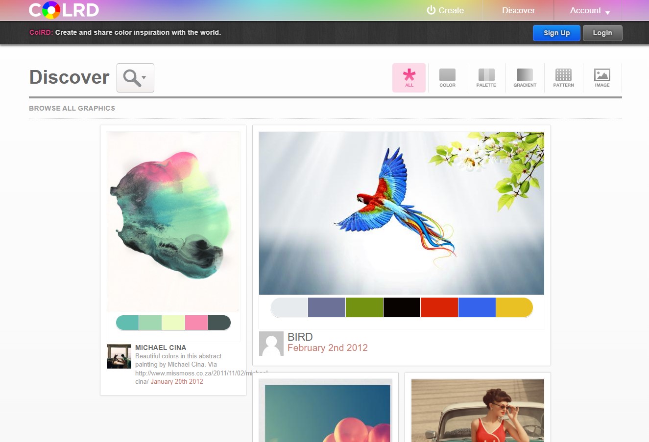Open the abstract watercolor painting image

click(x=173, y=221)
